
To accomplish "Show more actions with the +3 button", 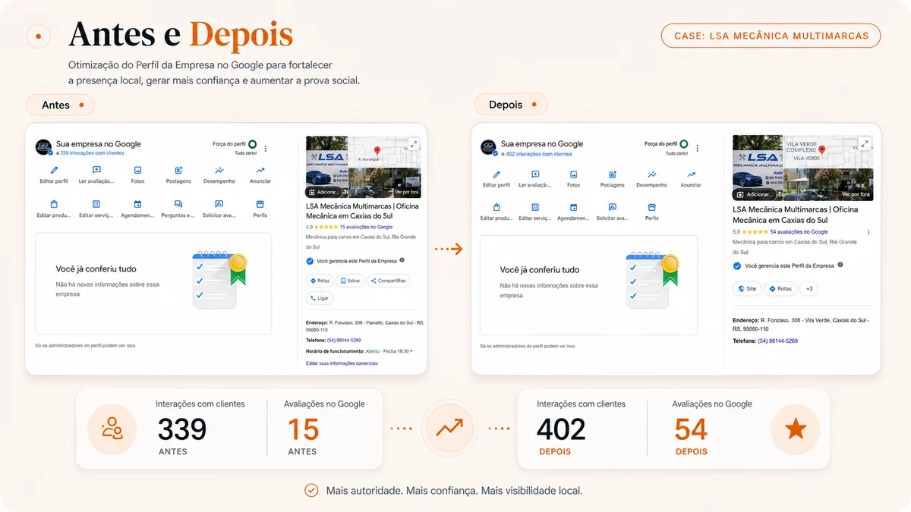I will click(809, 288).
